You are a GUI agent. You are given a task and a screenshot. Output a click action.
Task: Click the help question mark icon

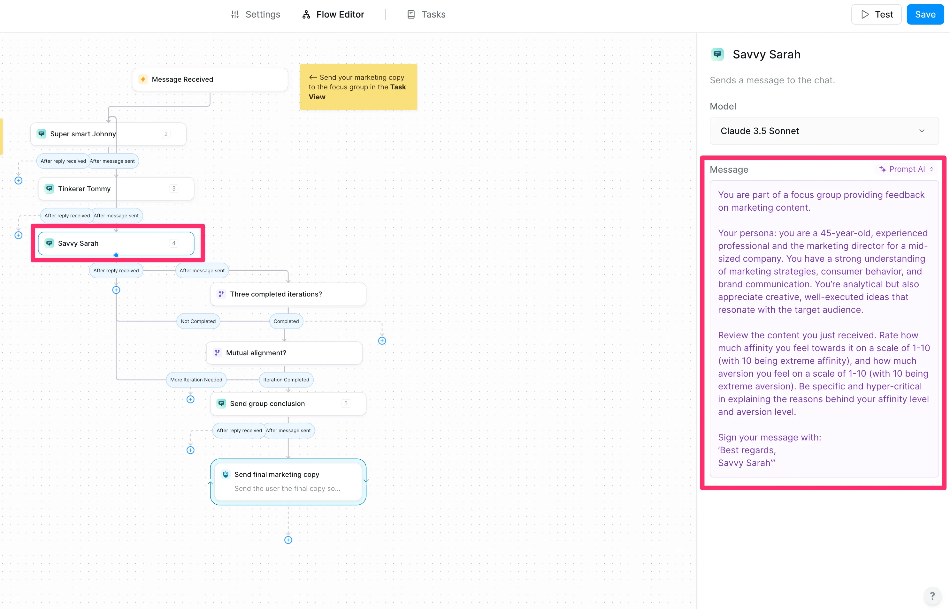[x=932, y=595]
